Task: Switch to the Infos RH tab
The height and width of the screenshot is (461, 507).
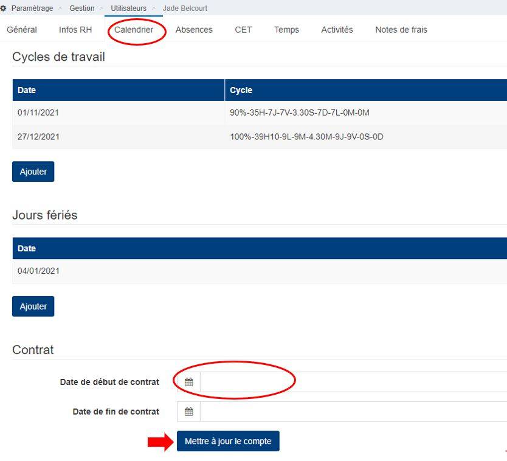Action: [75, 30]
